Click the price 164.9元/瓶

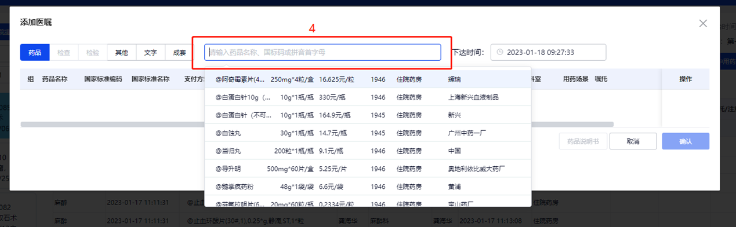point(335,115)
